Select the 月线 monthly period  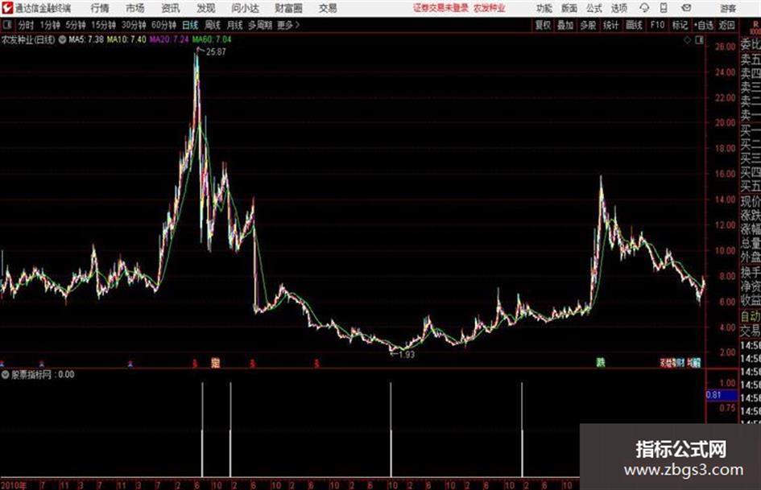(235, 25)
